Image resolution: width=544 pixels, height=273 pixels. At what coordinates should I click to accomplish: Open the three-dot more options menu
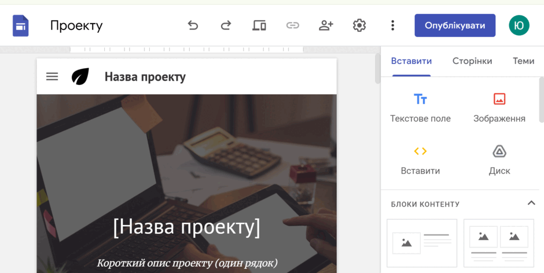393,25
